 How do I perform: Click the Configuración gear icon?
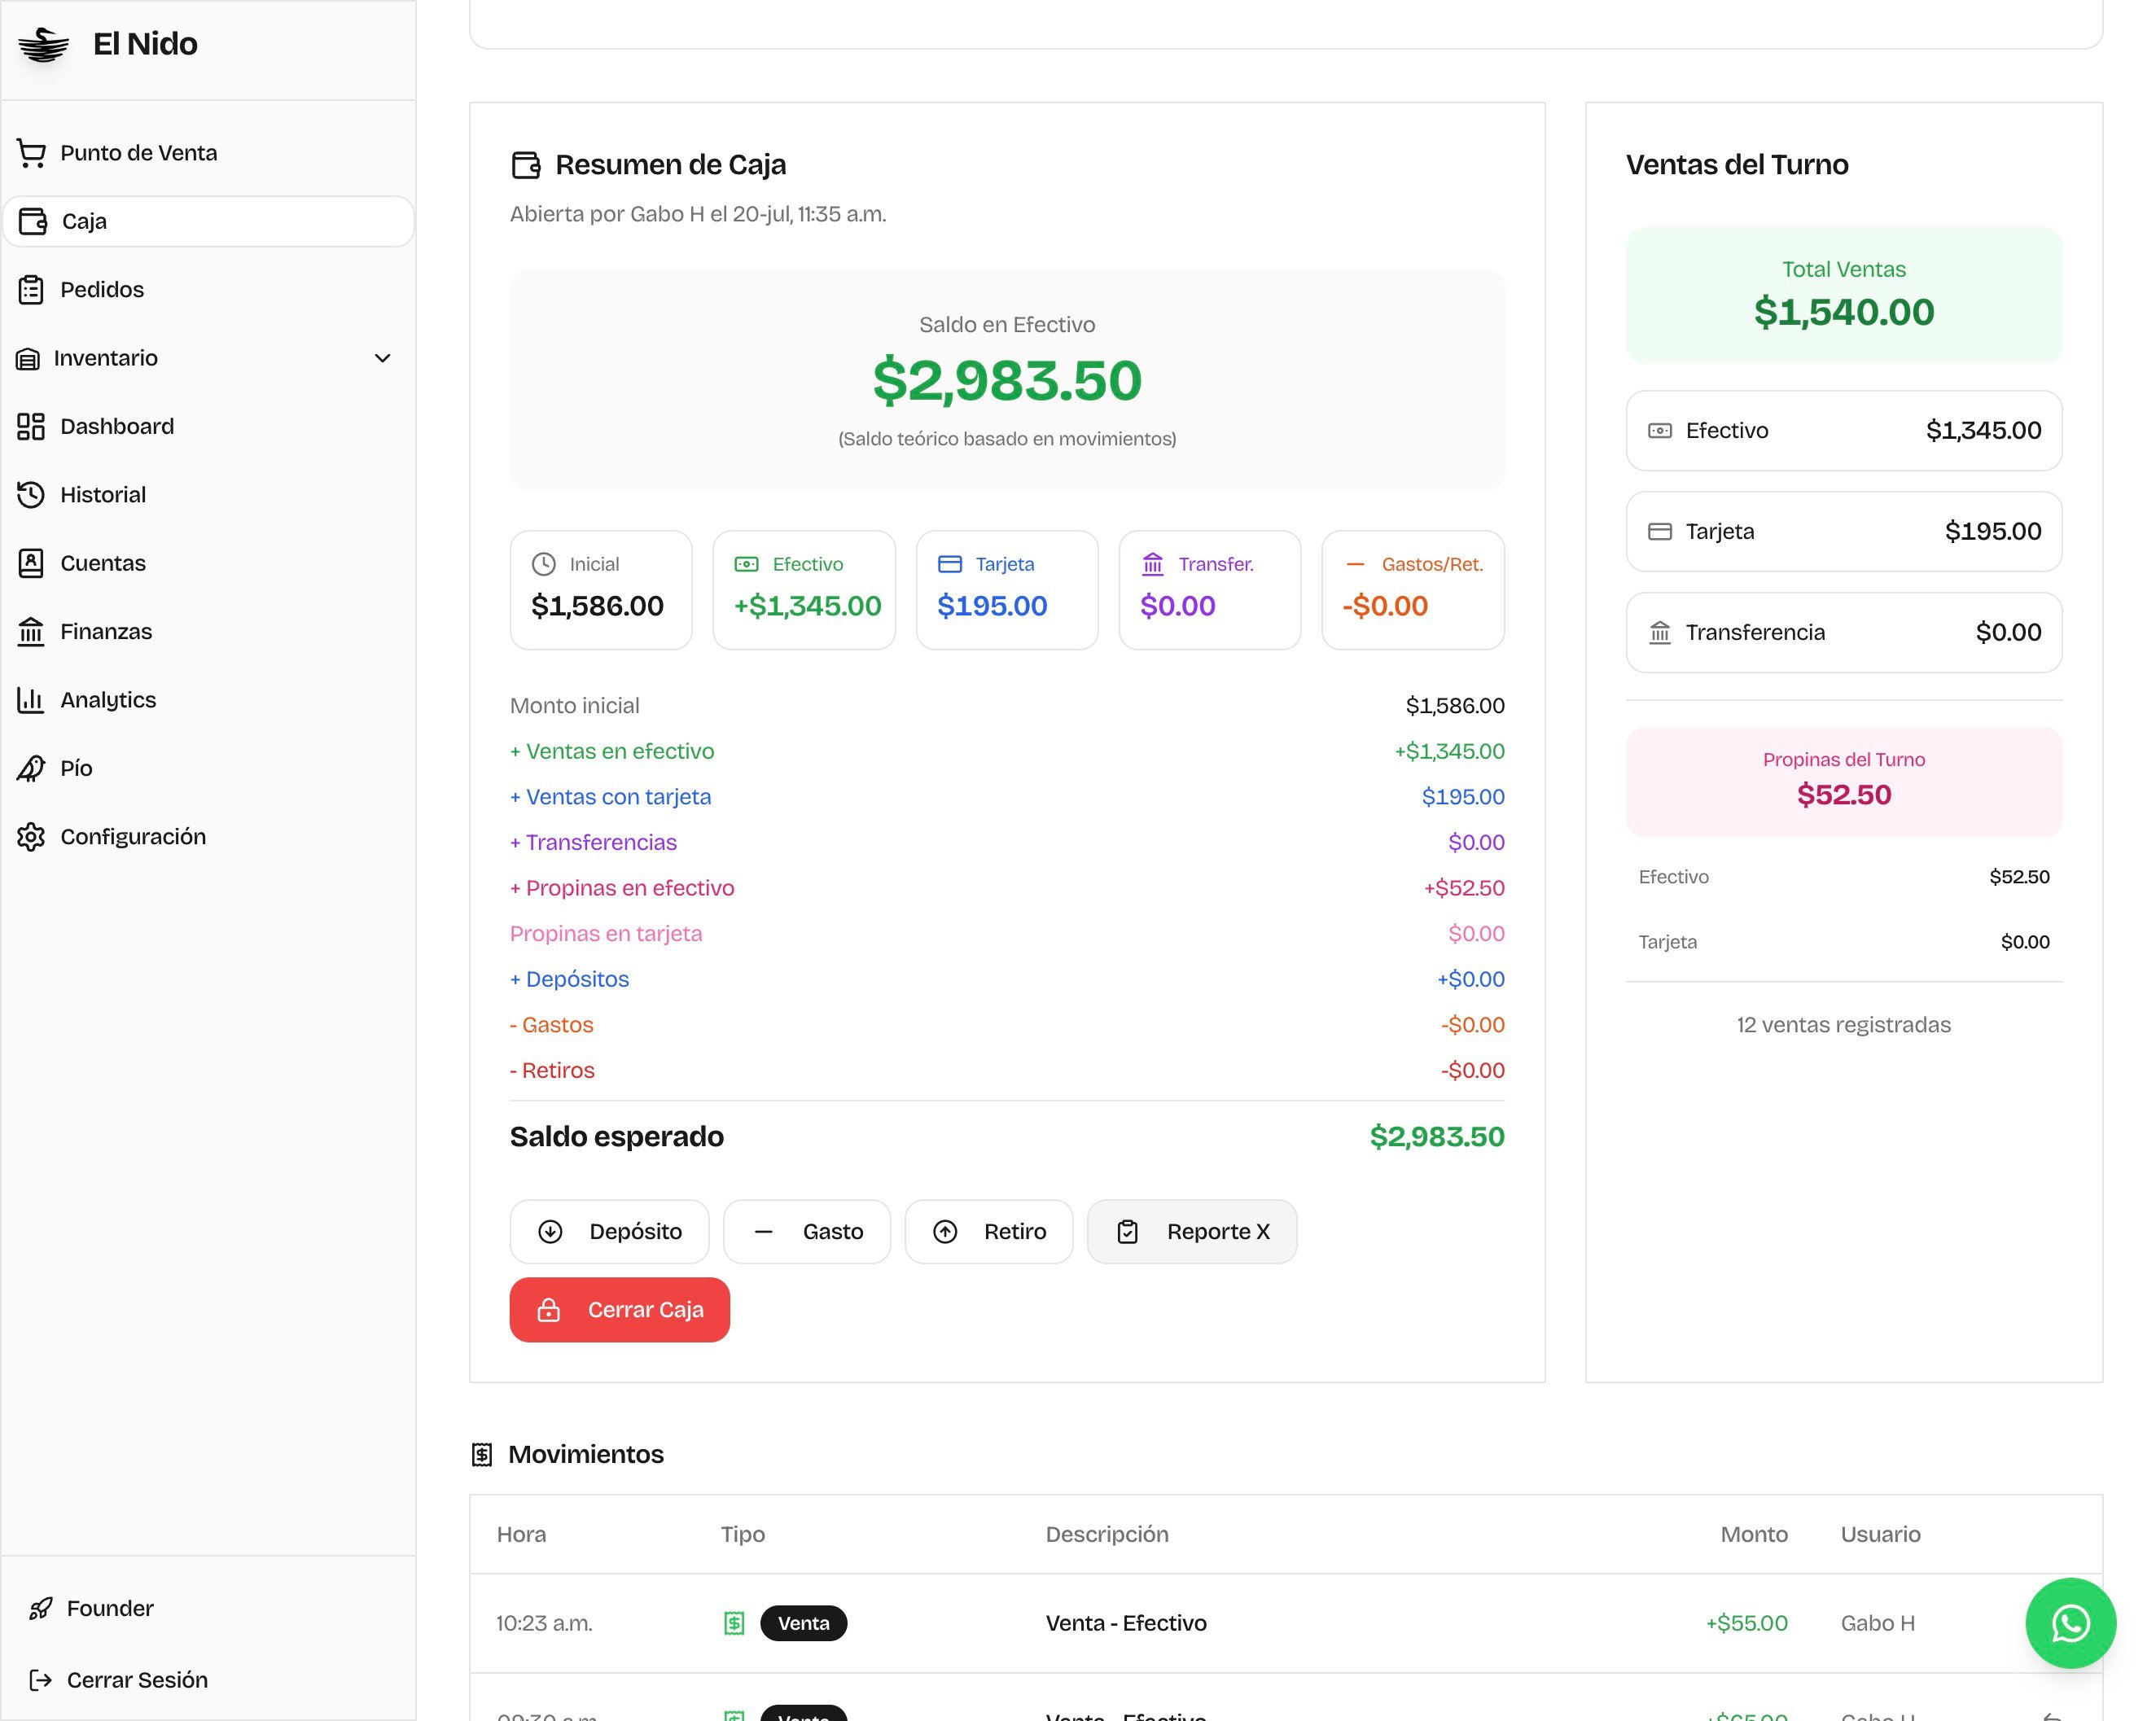click(31, 837)
